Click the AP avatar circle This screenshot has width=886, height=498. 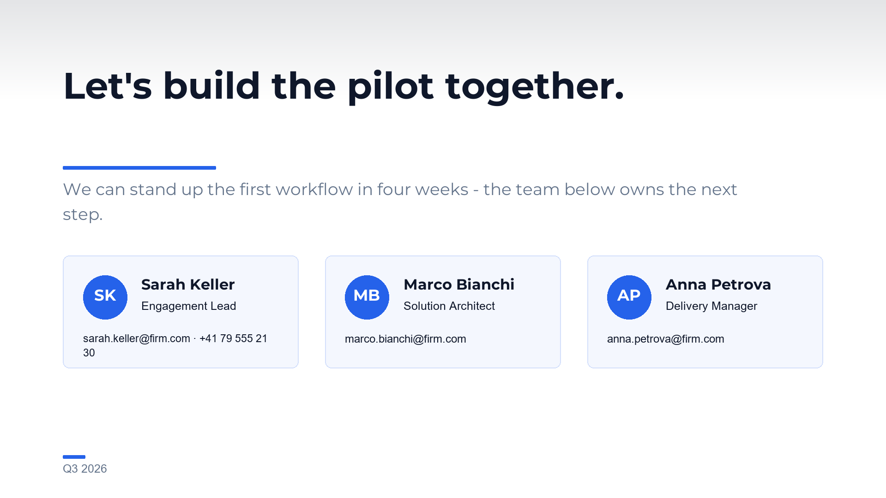click(x=629, y=297)
